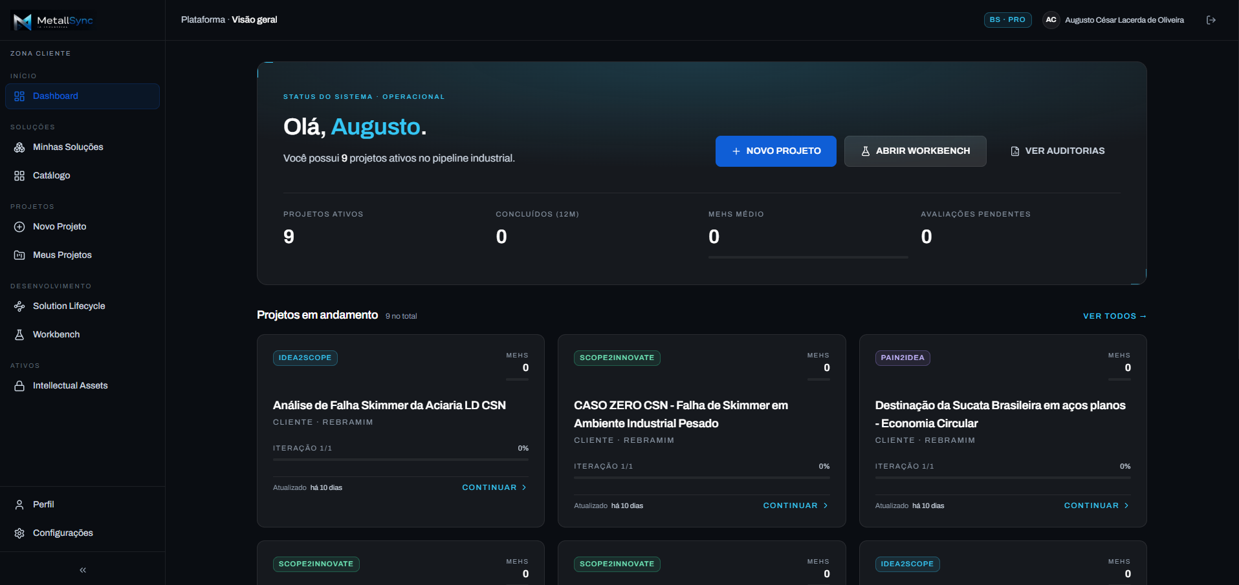The height and width of the screenshot is (585, 1239).
Task: Click the Catálogo grid icon
Action: tap(19, 176)
